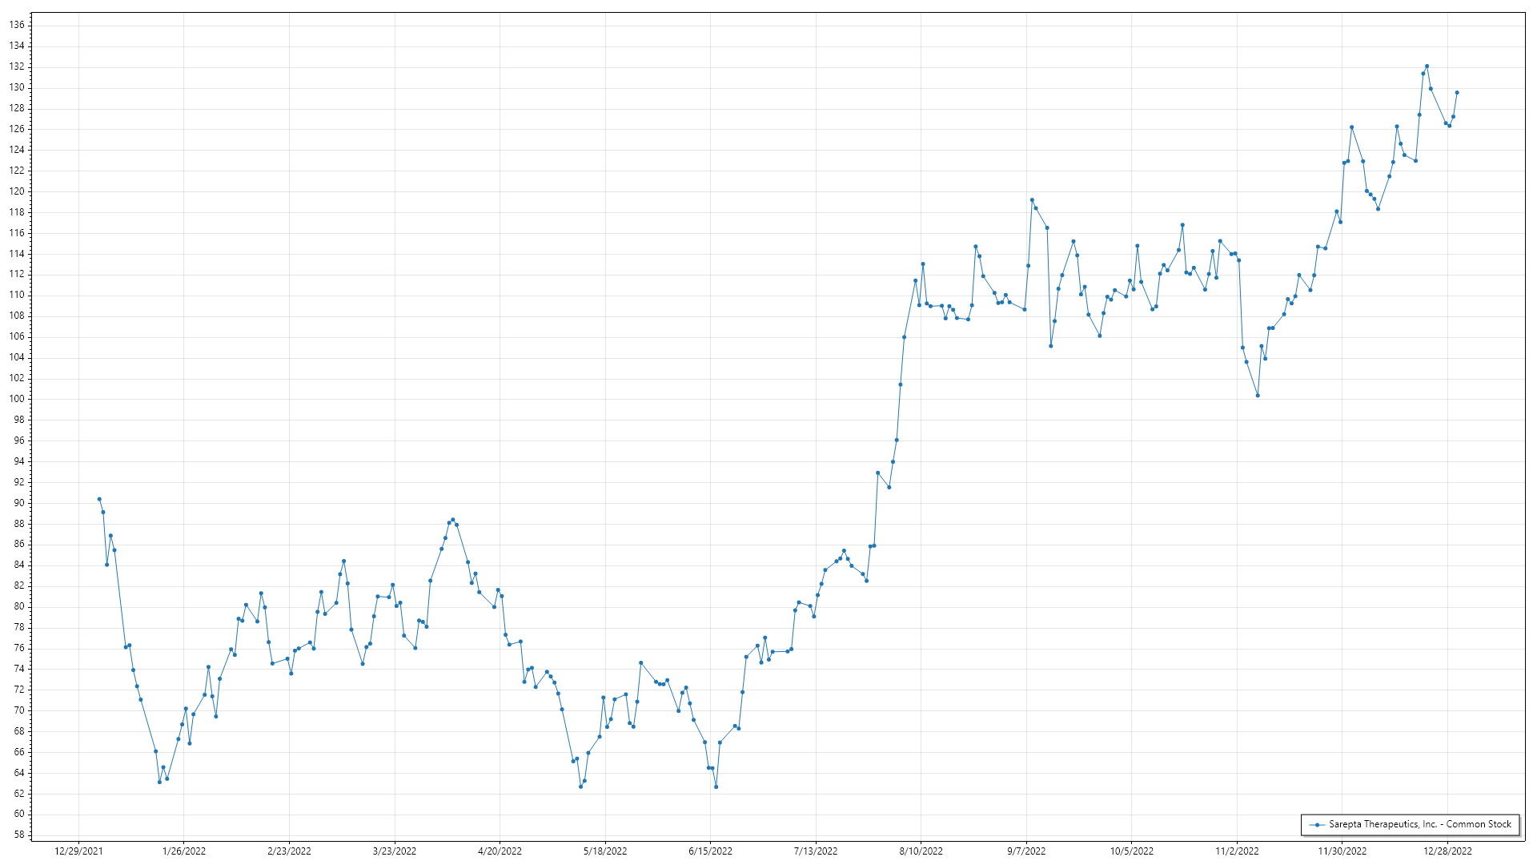Click the 58 y-axis value label
Image resolution: width=1537 pixels, height=865 pixels.
tap(19, 835)
